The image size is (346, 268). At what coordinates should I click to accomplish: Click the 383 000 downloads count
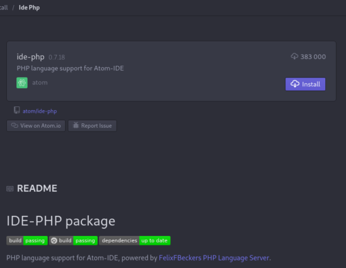[313, 56]
